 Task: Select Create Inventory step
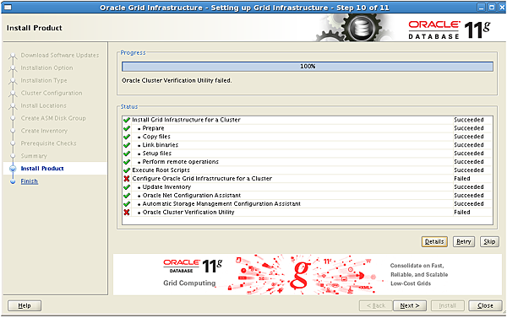tap(44, 131)
